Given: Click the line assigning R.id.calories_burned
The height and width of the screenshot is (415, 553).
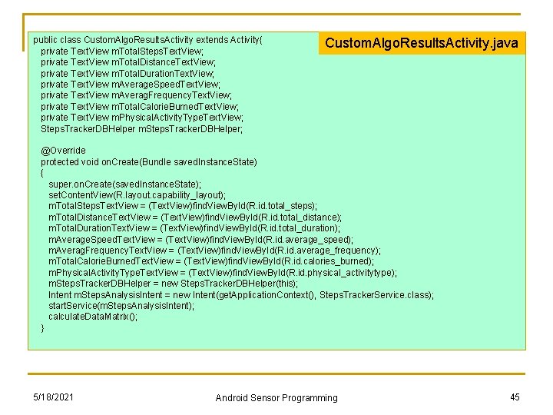Looking at the screenshot, I should pyautogui.click(x=211, y=261).
